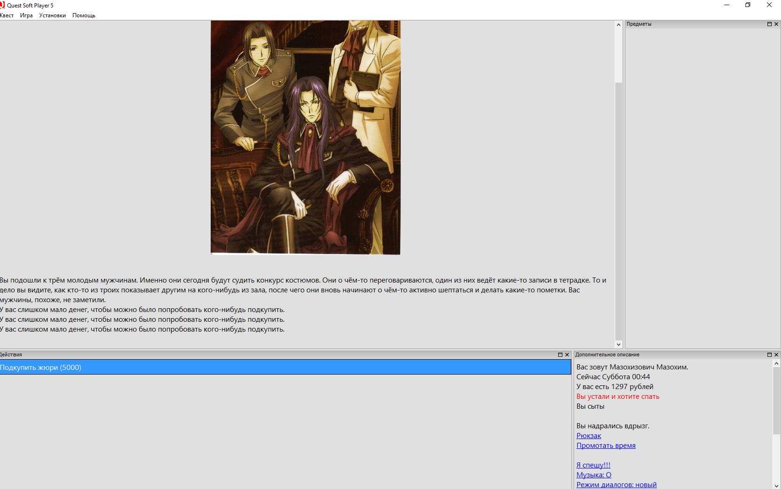This screenshot has height=489, width=781.
Task: Undock the Дополнительное описание panel
Action: coord(769,354)
